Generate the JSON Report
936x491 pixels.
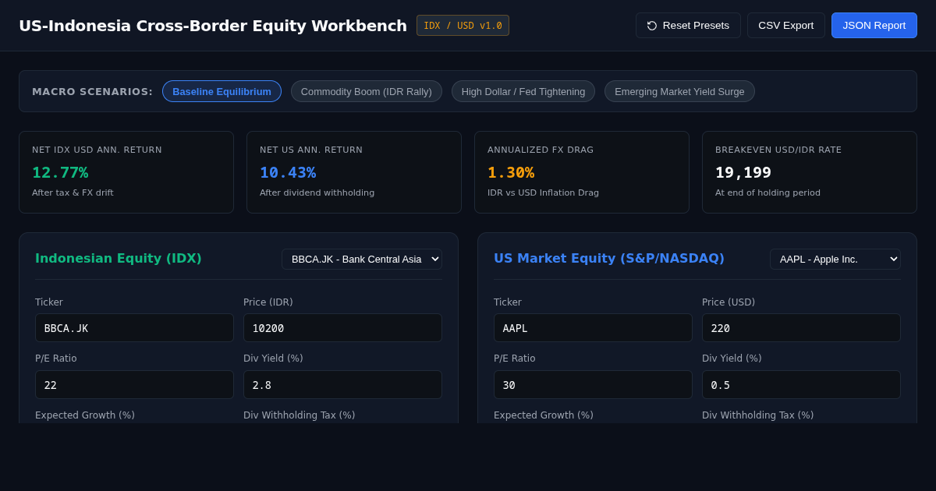(874, 26)
